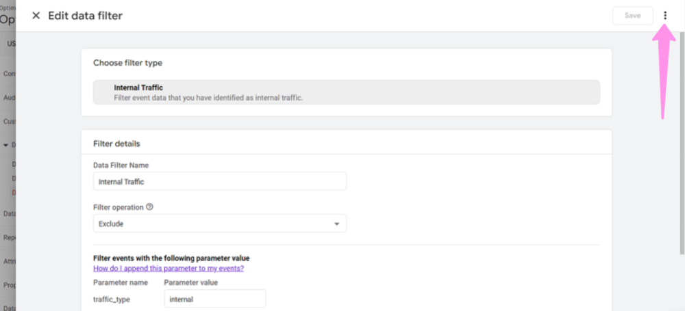The width and height of the screenshot is (685, 311).
Task: Select the 'US' item atop sidebar
Action: [x=11, y=44]
